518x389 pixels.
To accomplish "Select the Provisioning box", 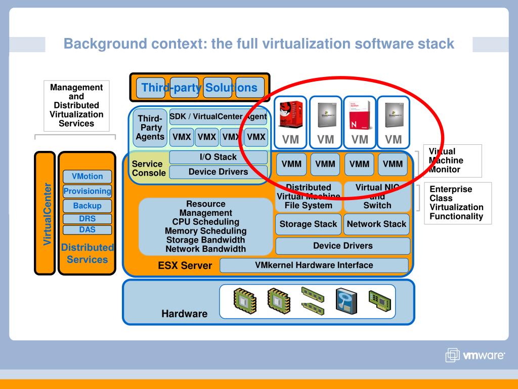I will point(87,191).
